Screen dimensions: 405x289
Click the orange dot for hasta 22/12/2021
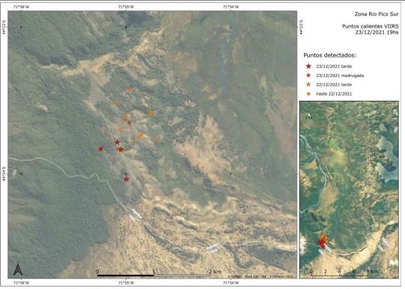tap(309, 93)
